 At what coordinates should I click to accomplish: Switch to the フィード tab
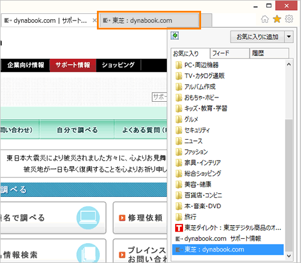click(x=230, y=54)
